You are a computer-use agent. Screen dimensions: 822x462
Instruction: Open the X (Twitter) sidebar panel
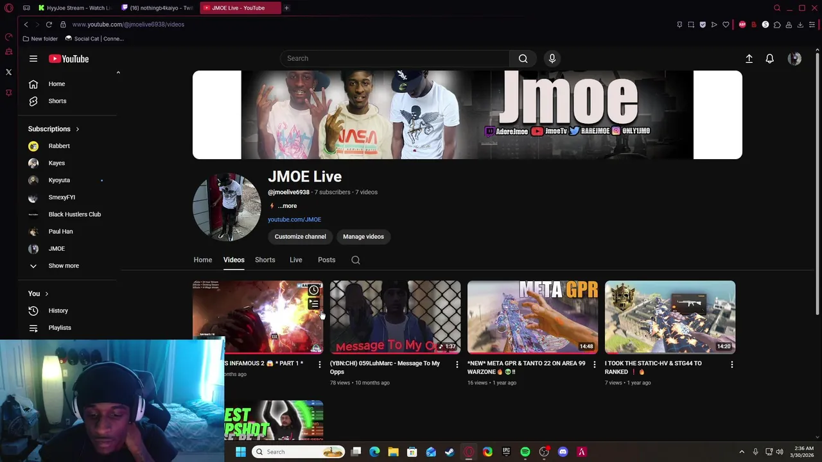(9, 72)
